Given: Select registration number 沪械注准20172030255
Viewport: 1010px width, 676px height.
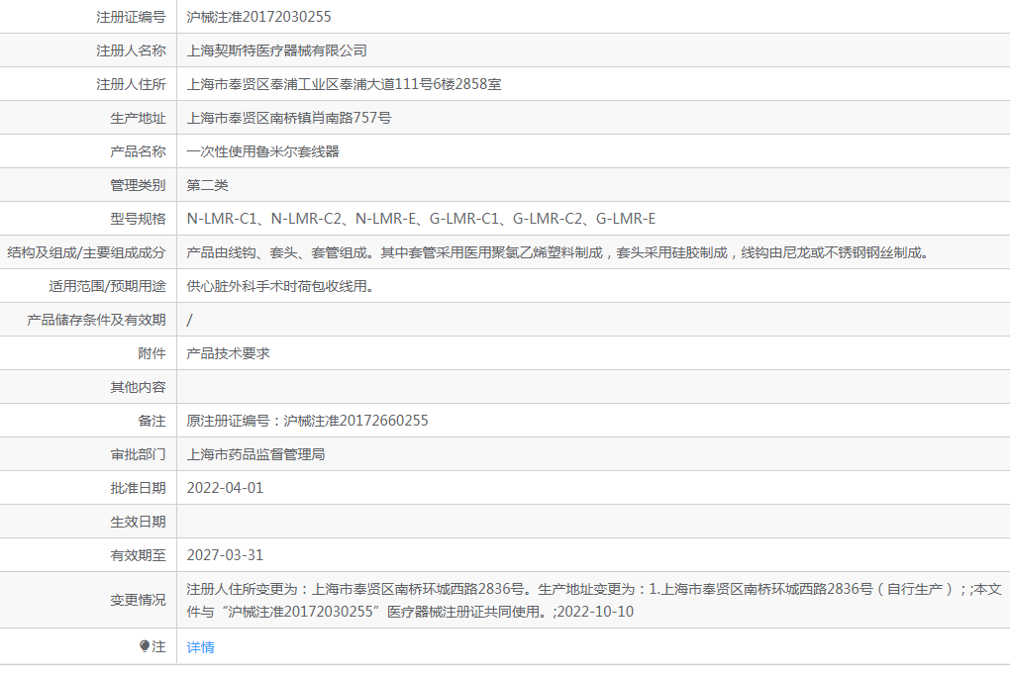Looking at the screenshot, I should [259, 17].
